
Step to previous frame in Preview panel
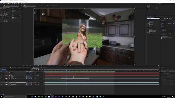166,19
